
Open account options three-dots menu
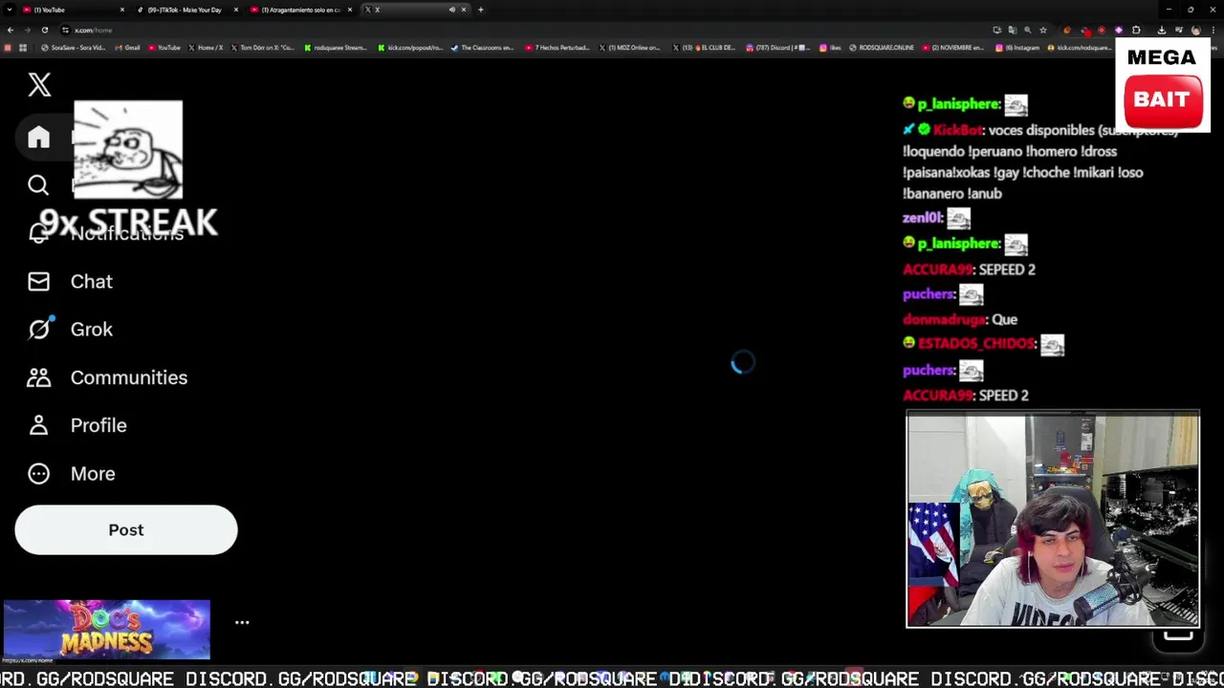pyautogui.click(x=242, y=622)
